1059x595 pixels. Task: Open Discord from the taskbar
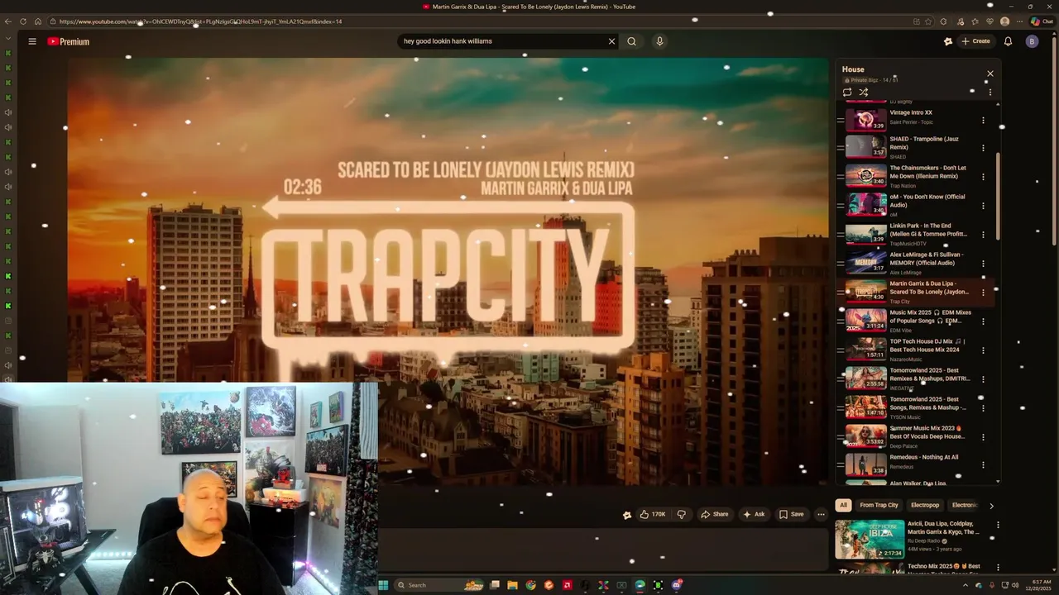click(676, 585)
